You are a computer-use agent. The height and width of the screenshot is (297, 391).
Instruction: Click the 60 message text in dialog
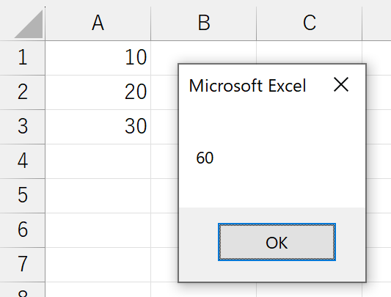[205, 158]
